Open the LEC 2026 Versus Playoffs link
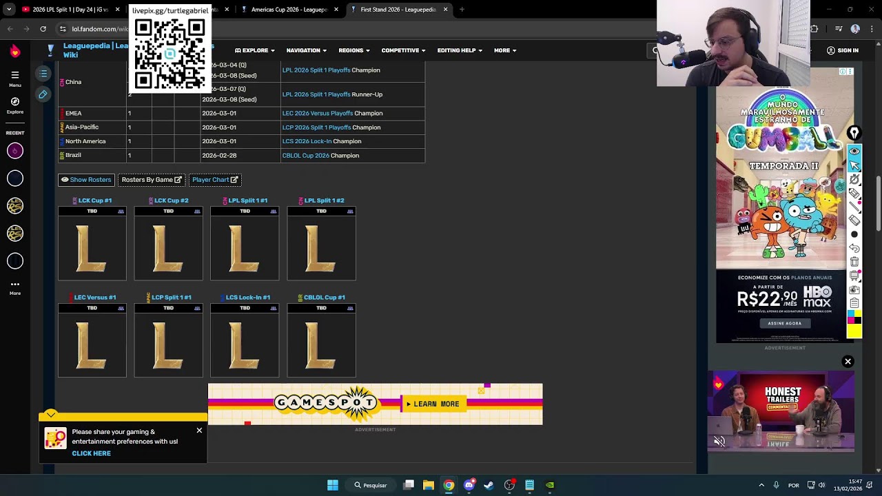Screen dimensions: 882x496 pyautogui.click(x=317, y=113)
